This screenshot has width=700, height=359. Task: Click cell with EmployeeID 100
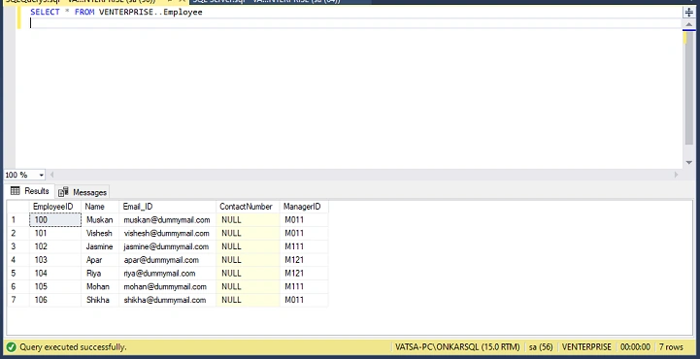pos(55,220)
